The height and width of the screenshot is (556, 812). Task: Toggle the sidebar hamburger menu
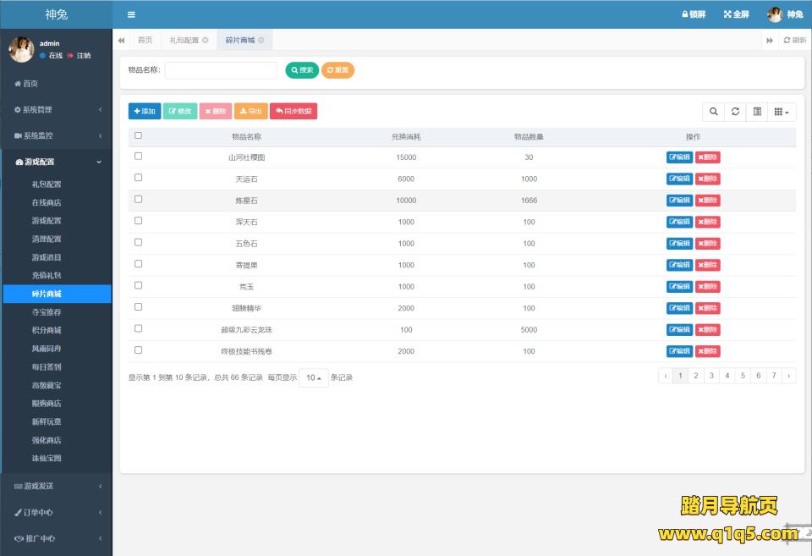[131, 14]
